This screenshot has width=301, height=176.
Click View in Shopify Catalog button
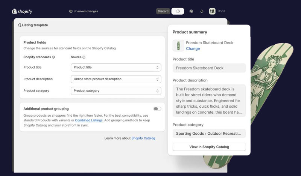point(209,147)
